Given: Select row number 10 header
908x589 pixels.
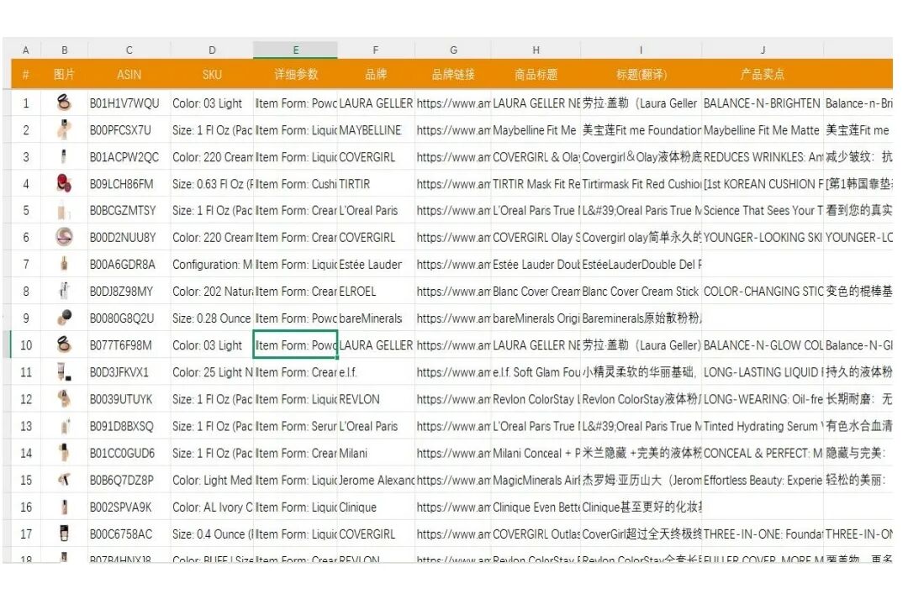Looking at the screenshot, I should tap(25, 345).
